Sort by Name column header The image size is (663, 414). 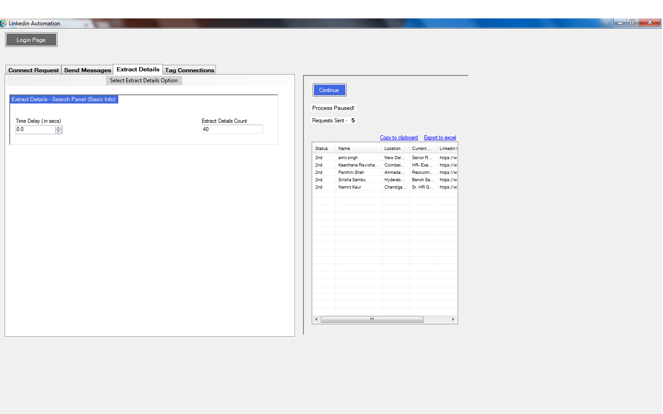359,149
